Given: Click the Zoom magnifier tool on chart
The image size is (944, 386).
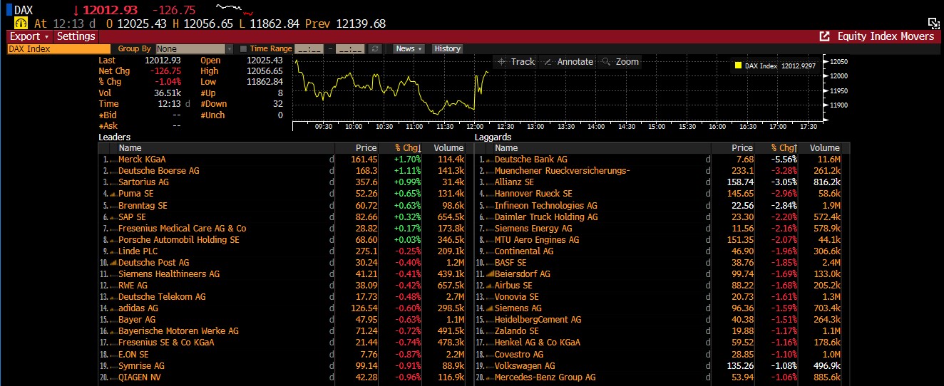Looking at the screenshot, I should [x=620, y=62].
